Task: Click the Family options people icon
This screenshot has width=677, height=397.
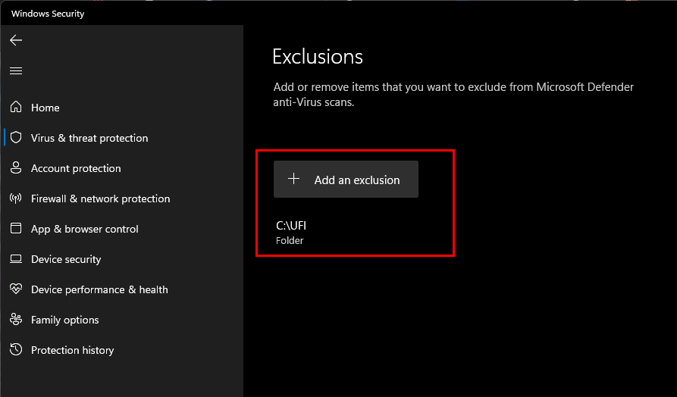Action: [16, 319]
